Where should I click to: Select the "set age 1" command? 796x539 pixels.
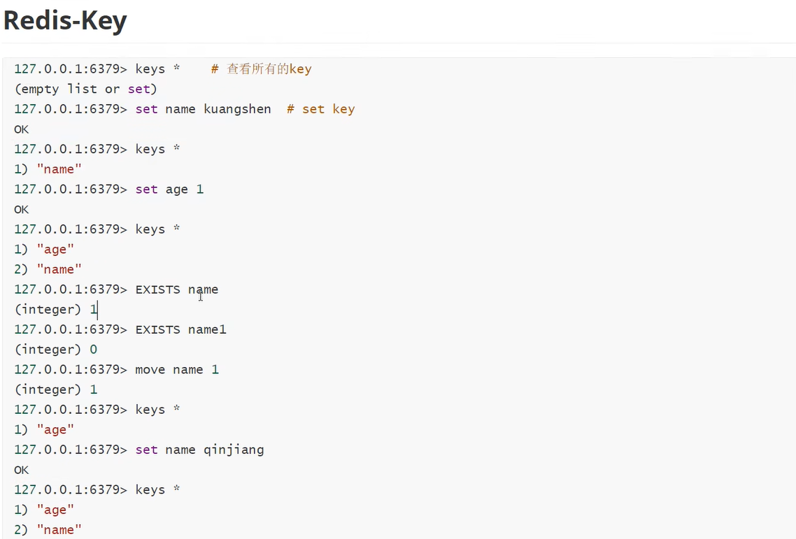coord(169,190)
